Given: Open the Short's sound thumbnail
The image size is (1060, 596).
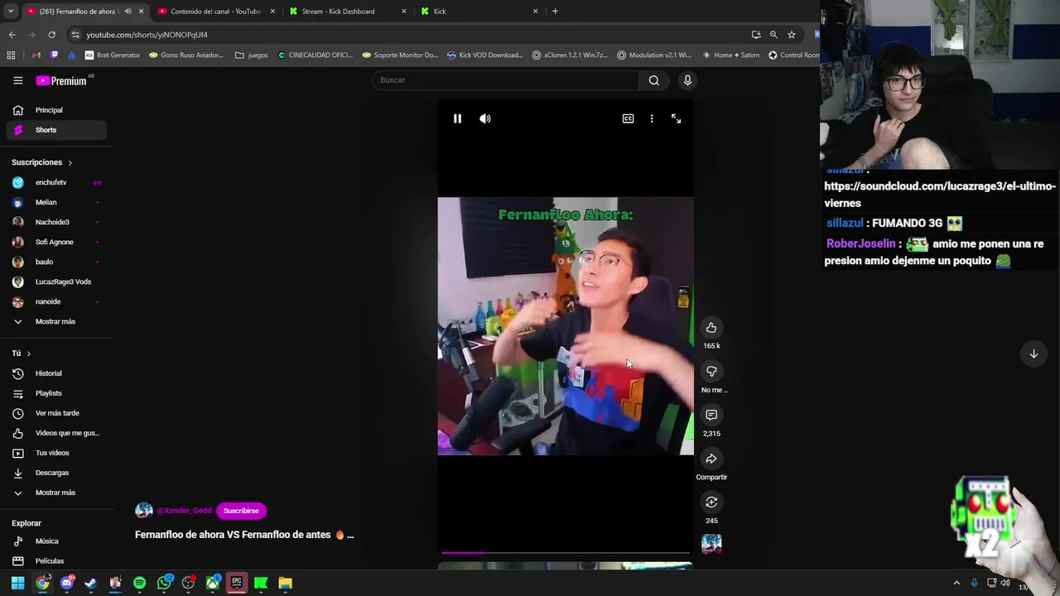Looking at the screenshot, I should (711, 543).
